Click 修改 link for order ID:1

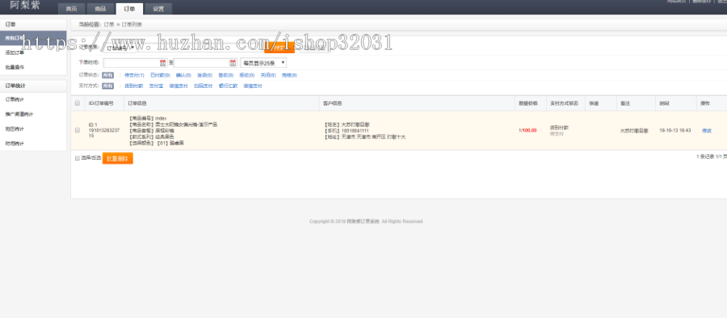[x=707, y=131]
